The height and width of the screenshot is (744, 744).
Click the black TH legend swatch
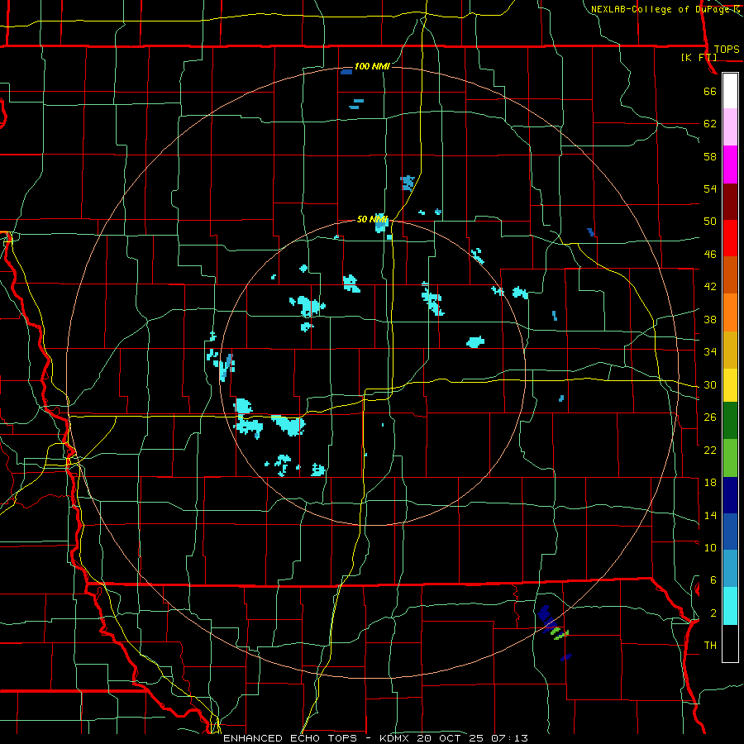(x=730, y=643)
